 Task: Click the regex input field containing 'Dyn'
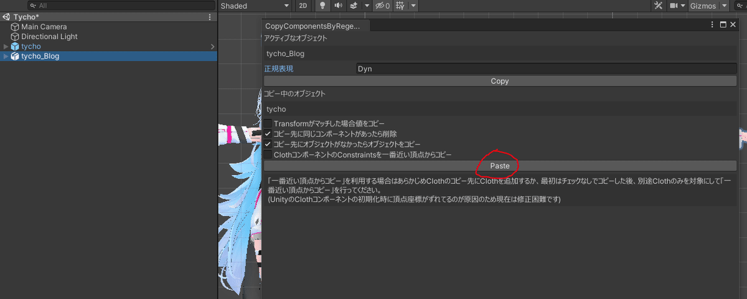(x=546, y=69)
